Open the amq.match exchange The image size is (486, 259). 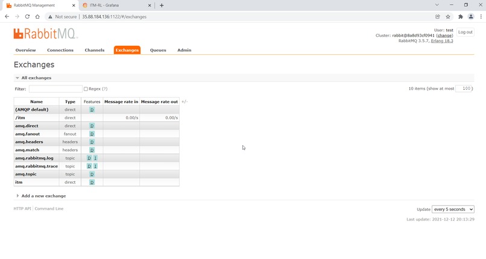pos(27,150)
